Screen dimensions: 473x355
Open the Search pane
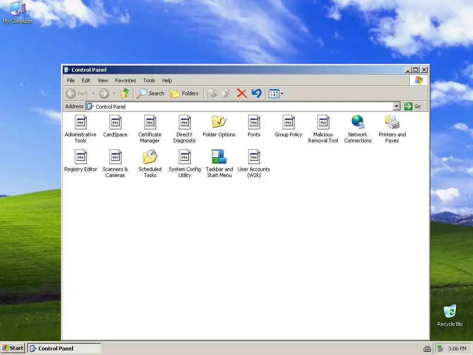point(150,93)
